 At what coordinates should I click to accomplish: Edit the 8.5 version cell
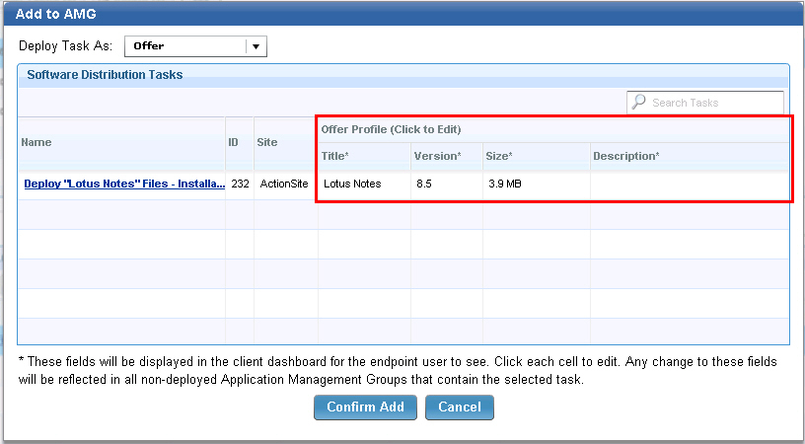click(447, 184)
